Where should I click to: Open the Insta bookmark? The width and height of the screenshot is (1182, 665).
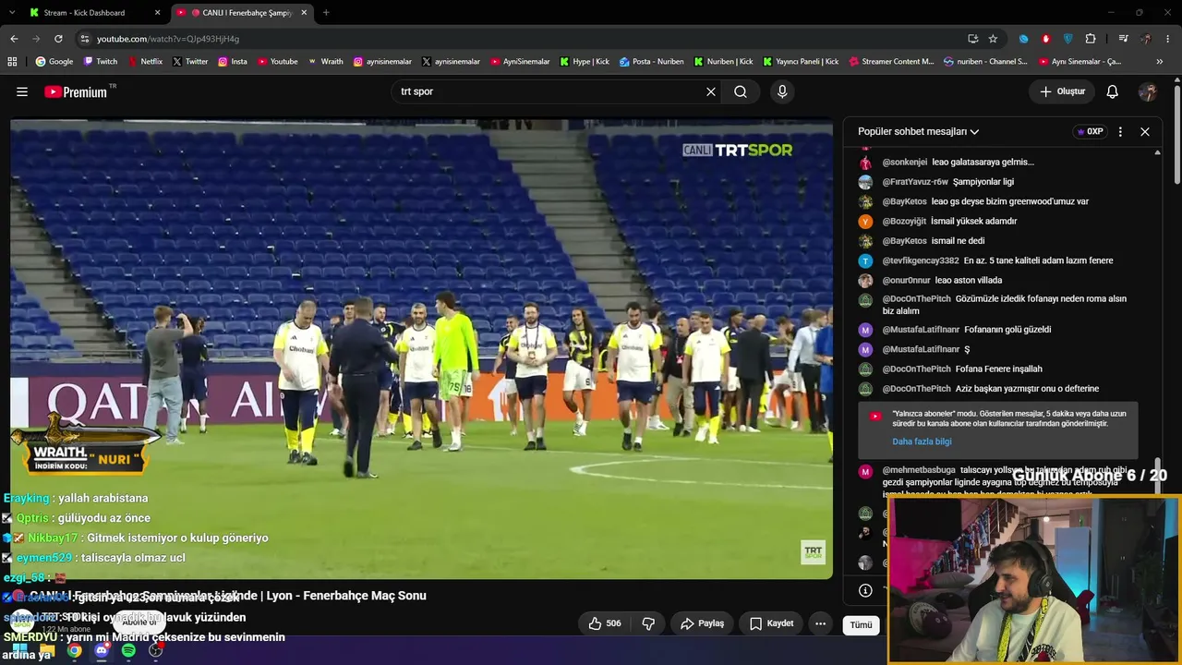pos(233,62)
